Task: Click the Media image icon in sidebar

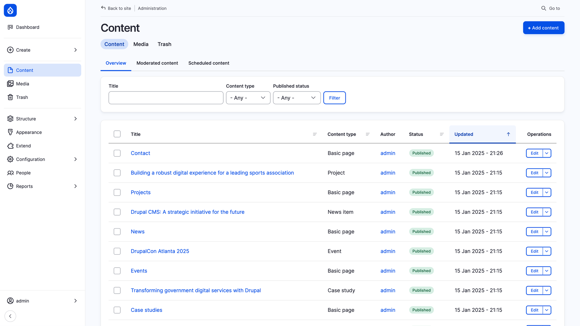Action: click(x=10, y=84)
